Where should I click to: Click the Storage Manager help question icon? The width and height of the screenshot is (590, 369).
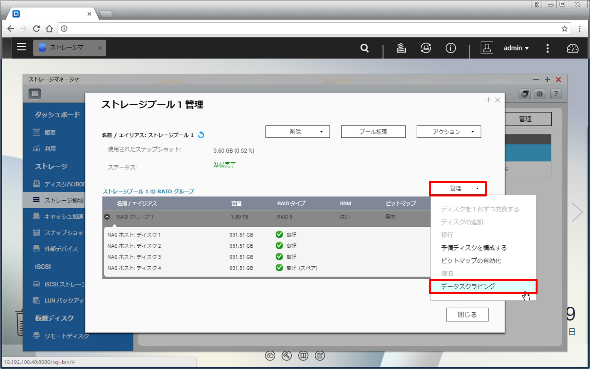pyautogui.click(x=556, y=94)
